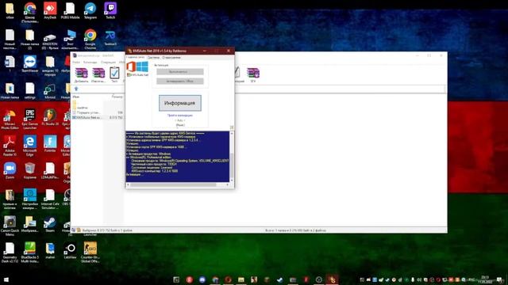Open the KINGSTON drive shortcut
The height and width of the screenshot is (285, 508).
point(50,39)
